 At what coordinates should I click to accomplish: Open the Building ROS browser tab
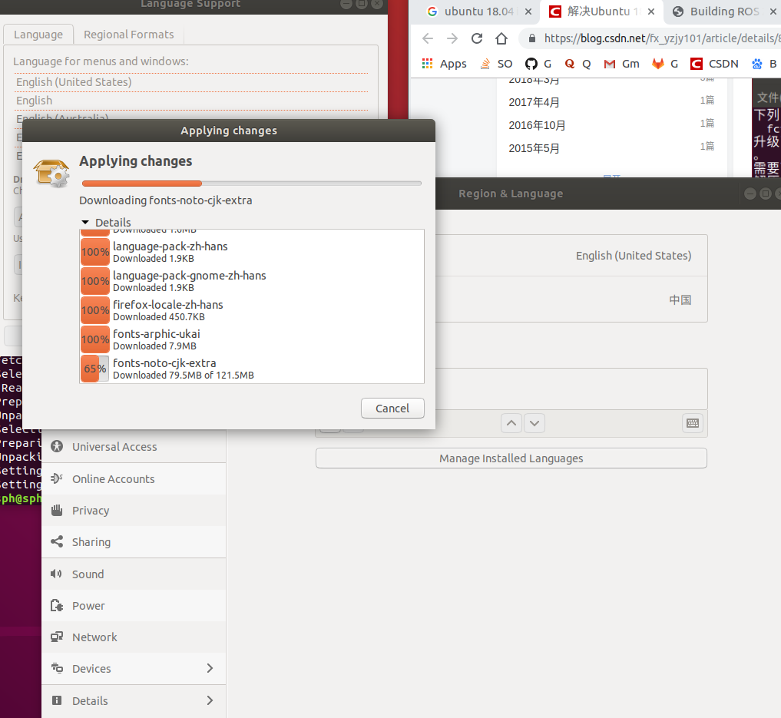pos(723,12)
